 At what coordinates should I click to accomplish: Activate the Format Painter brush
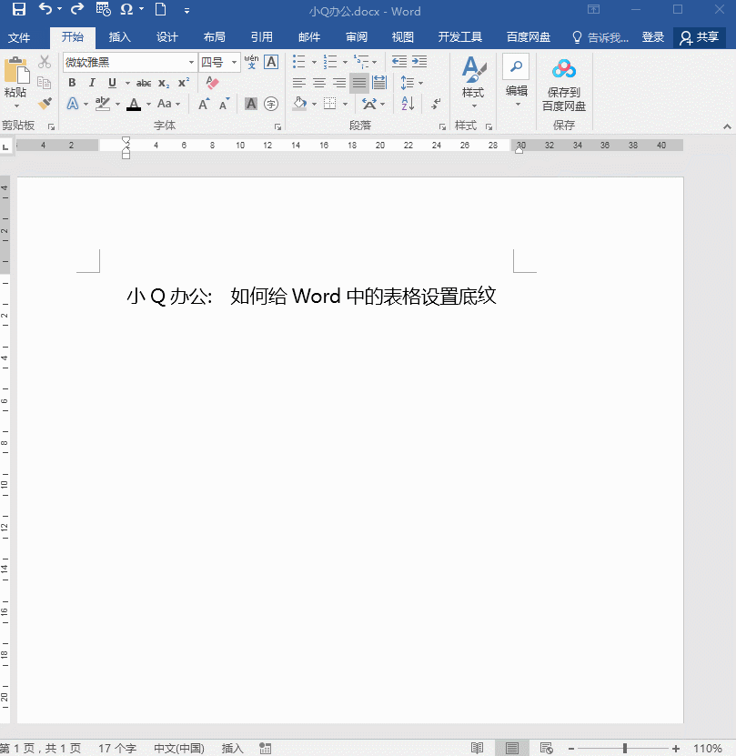click(x=45, y=103)
